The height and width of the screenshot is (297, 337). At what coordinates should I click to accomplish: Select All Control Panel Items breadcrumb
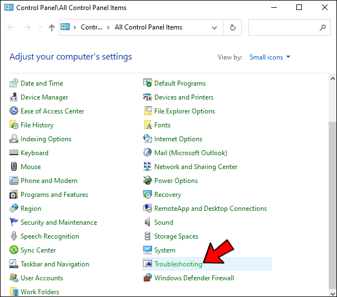pyautogui.click(x=148, y=27)
